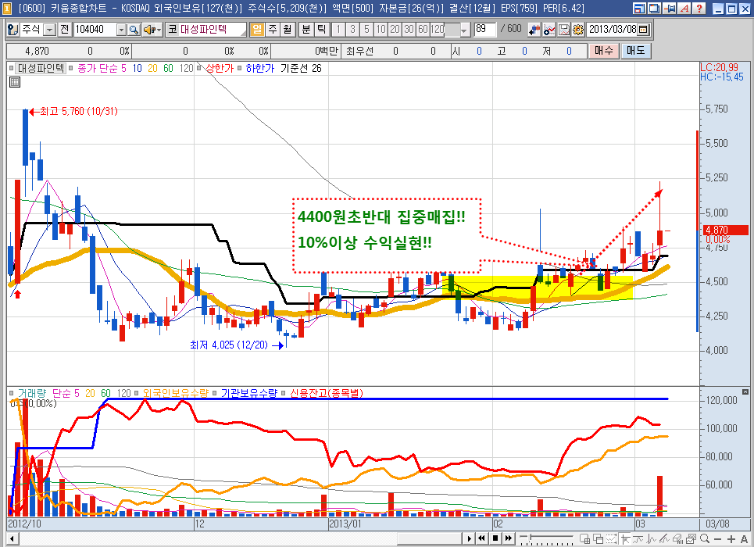Image resolution: width=754 pixels, height=547 pixels.
Task: Select interval preset 5
Action: (366, 30)
